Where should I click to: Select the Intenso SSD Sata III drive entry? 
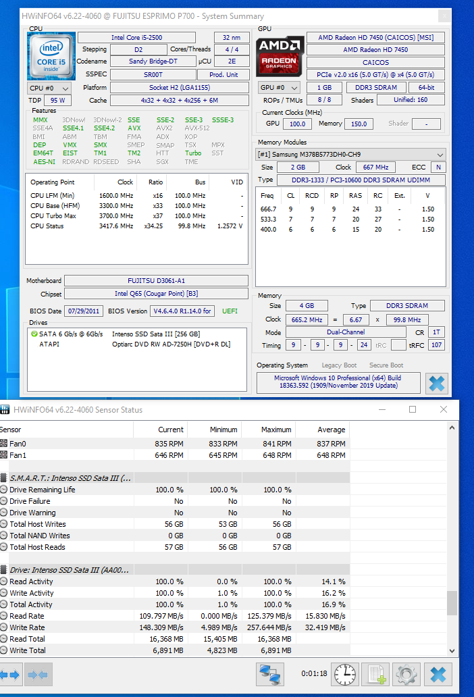[137, 334]
